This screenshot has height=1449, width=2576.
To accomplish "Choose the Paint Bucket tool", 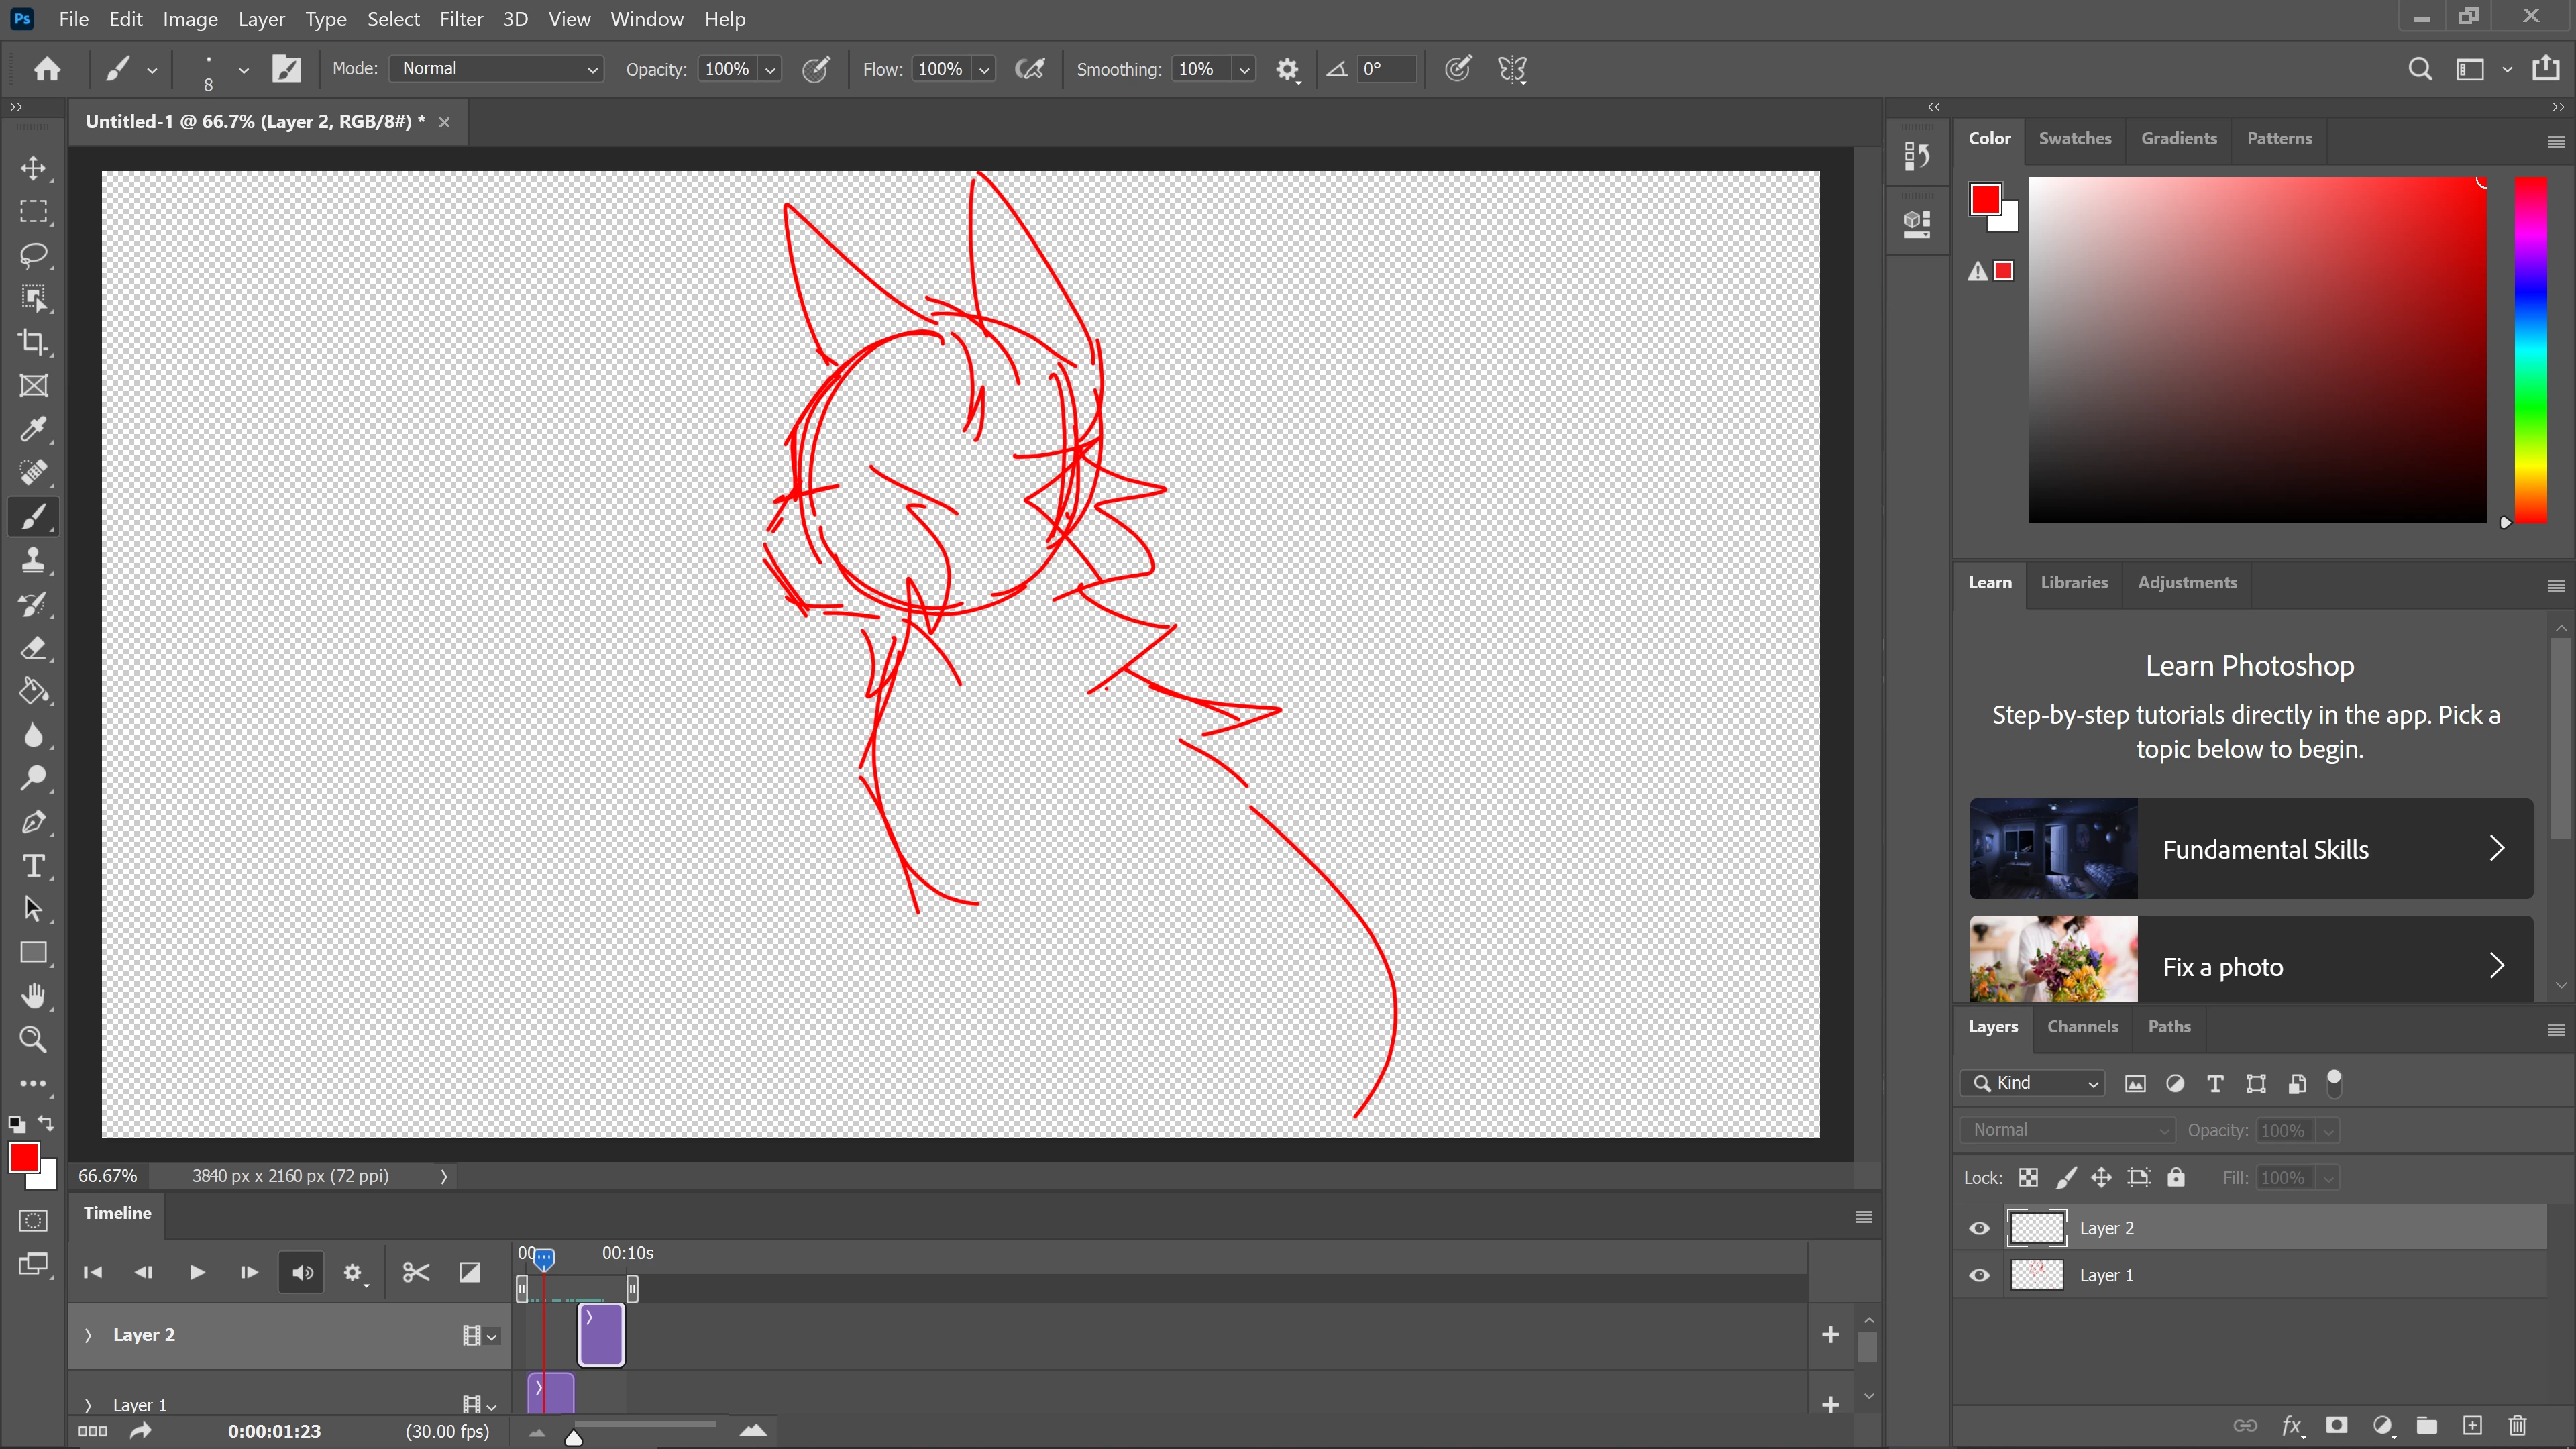I will coord(33,691).
